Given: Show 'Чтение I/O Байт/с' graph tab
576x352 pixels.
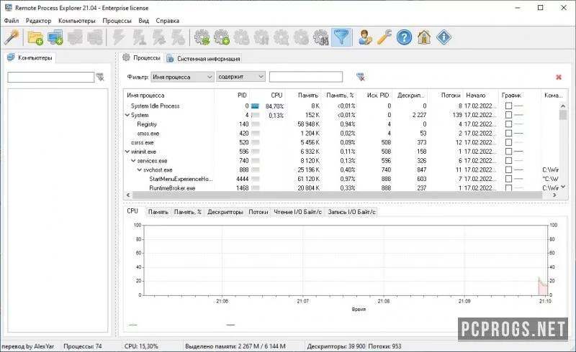Looking at the screenshot, I should [297, 212].
